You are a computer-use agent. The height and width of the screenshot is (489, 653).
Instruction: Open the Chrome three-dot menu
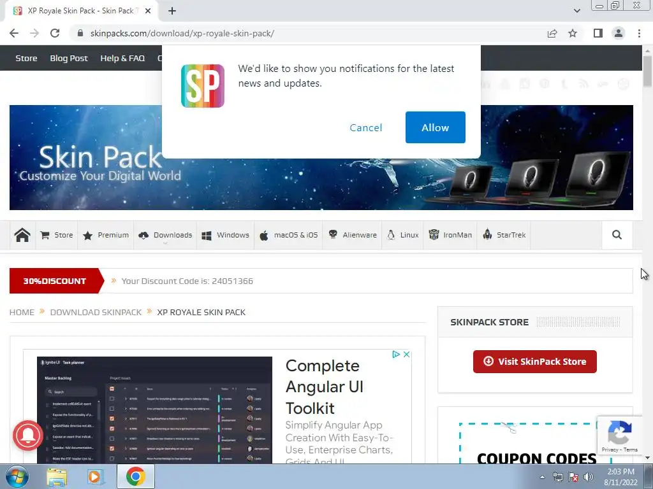pos(639,33)
